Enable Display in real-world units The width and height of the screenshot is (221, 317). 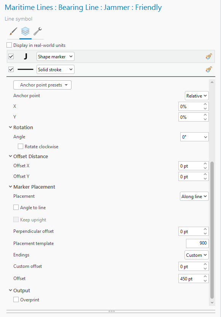pyautogui.click(x=9, y=45)
